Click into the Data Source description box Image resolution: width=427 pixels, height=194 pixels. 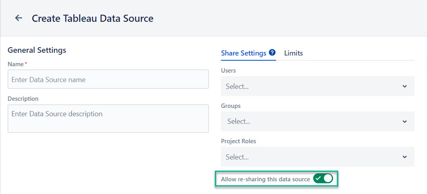[108, 119]
